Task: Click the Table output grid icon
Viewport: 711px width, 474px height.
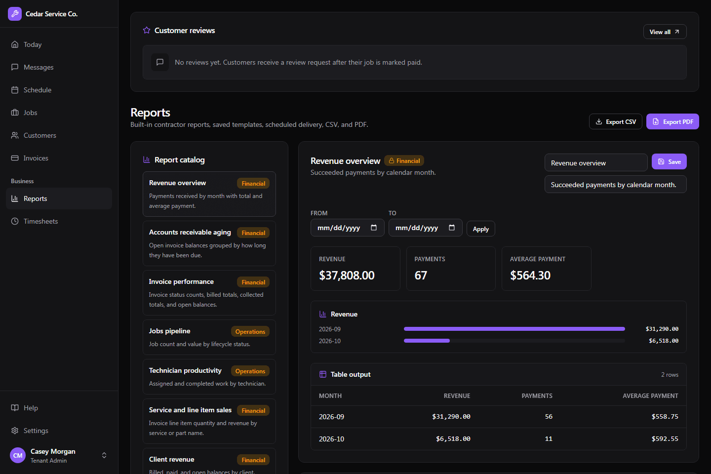Action: (323, 374)
